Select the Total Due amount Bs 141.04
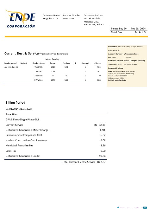Image resolution: width=150 pixels, height=212 pixels. 141,32
